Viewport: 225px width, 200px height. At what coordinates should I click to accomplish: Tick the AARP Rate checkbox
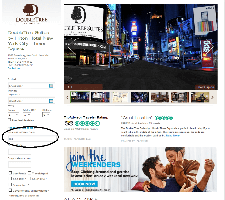click(x=29, y=178)
